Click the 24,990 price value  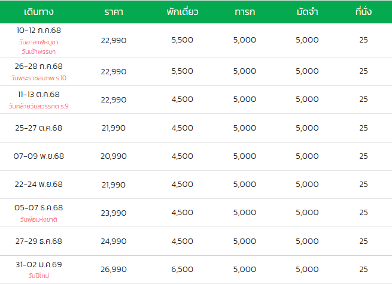coord(114,241)
